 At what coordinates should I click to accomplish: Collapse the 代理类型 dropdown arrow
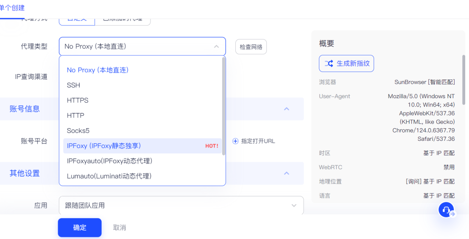click(217, 47)
